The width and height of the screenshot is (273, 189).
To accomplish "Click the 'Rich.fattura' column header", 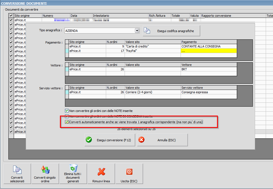I will coord(160,16).
